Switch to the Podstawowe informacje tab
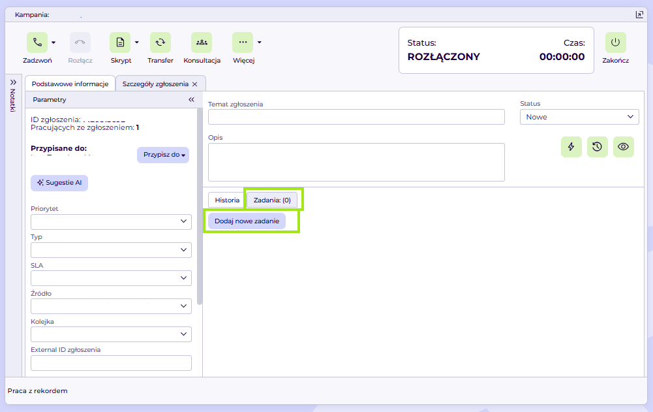This screenshot has height=412, width=653. pyautogui.click(x=70, y=84)
